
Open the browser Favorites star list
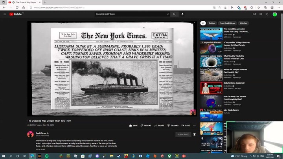click(259, 7)
